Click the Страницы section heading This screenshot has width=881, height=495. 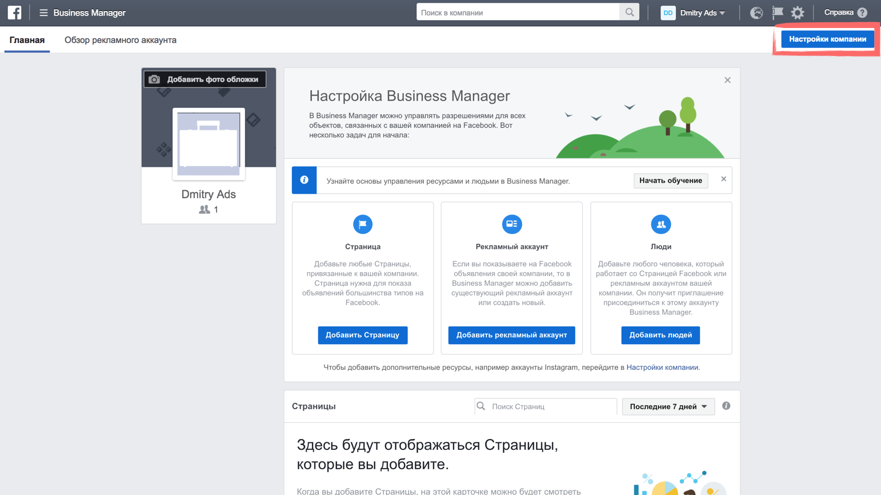pyautogui.click(x=314, y=406)
